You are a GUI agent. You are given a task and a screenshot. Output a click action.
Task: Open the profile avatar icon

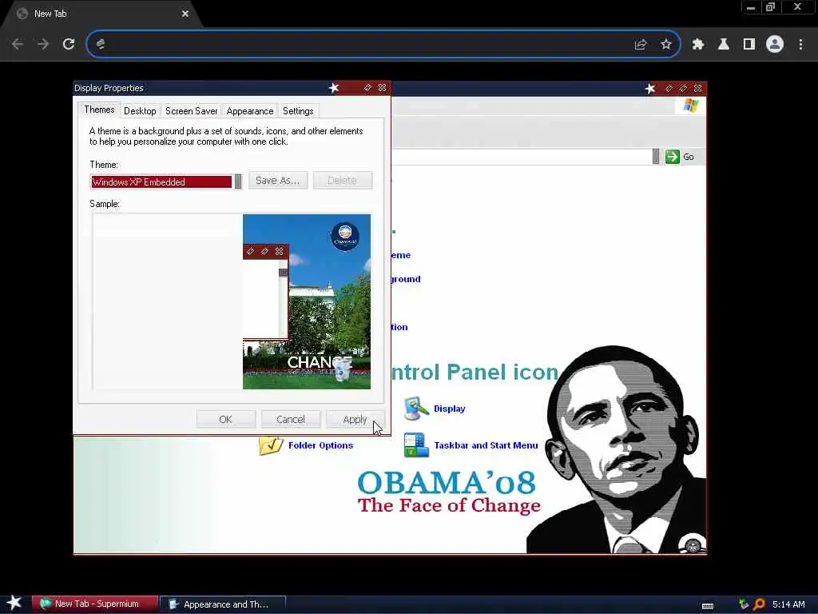tap(775, 45)
